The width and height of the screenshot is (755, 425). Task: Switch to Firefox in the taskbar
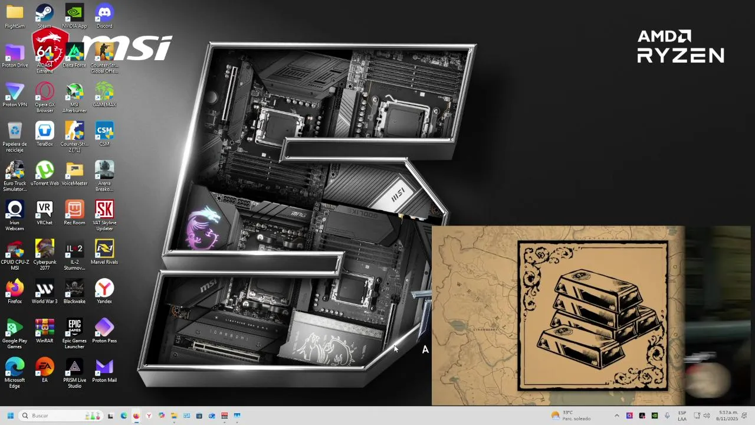(x=136, y=416)
